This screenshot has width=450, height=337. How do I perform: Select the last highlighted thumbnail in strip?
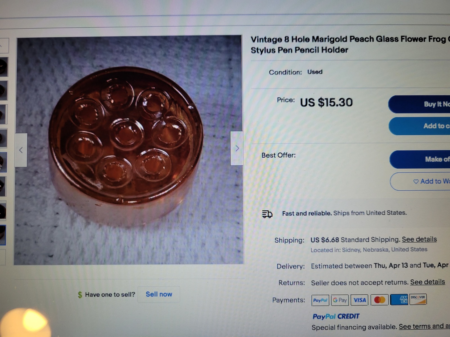pos(3,235)
